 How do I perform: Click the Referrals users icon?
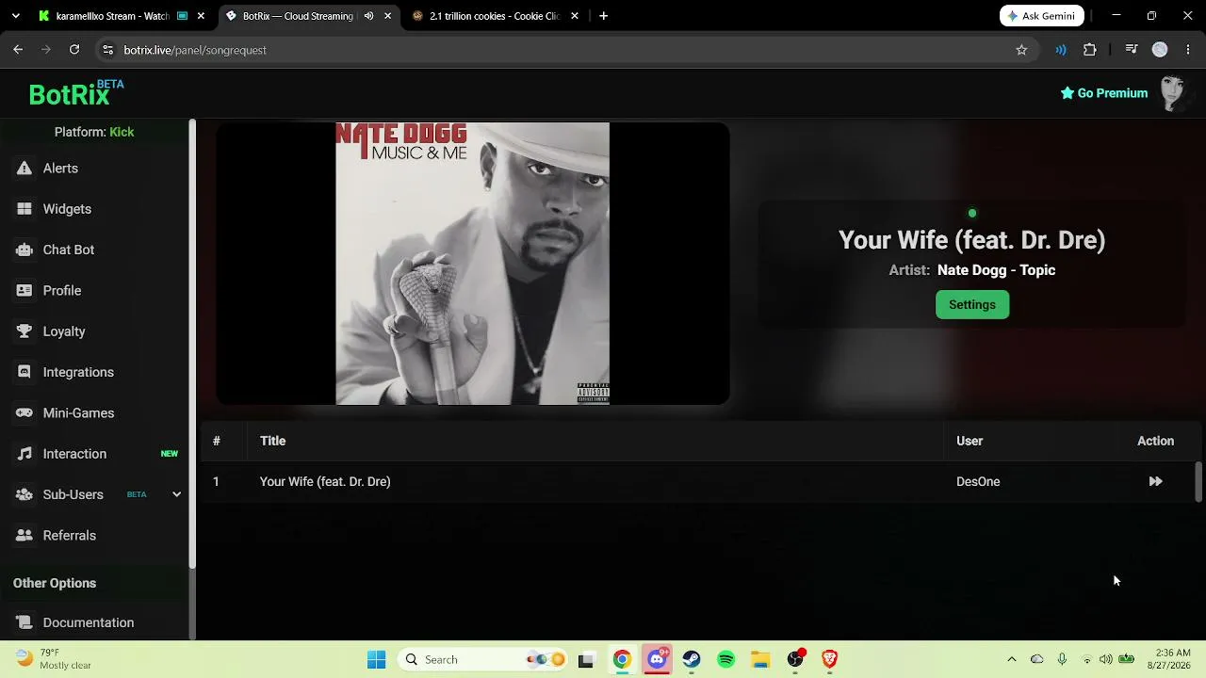[24, 536]
